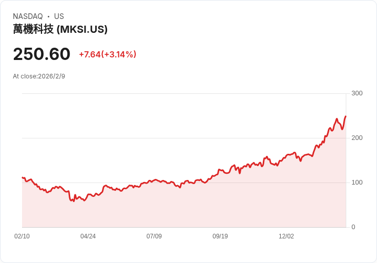Image resolution: width=377 pixels, height=263 pixels.
Task: Click the price line's starting point at the left edge
Action: (x=23, y=178)
